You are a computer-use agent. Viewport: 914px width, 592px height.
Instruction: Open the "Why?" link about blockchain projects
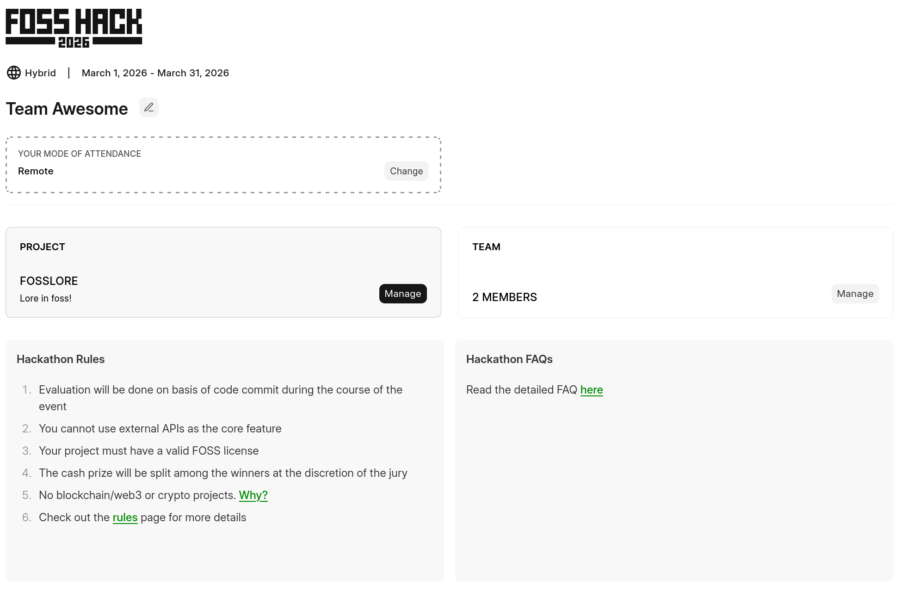click(253, 495)
